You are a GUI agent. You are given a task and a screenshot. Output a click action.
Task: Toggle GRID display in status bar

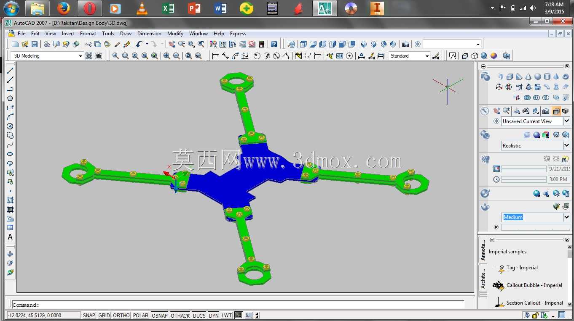coord(104,316)
